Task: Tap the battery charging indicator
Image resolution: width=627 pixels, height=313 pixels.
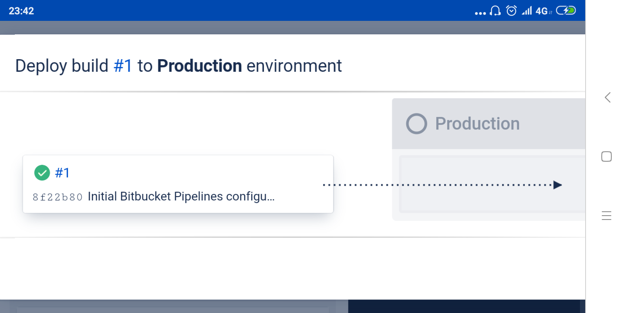Action: pyautogui.click(x=566, y=11)
